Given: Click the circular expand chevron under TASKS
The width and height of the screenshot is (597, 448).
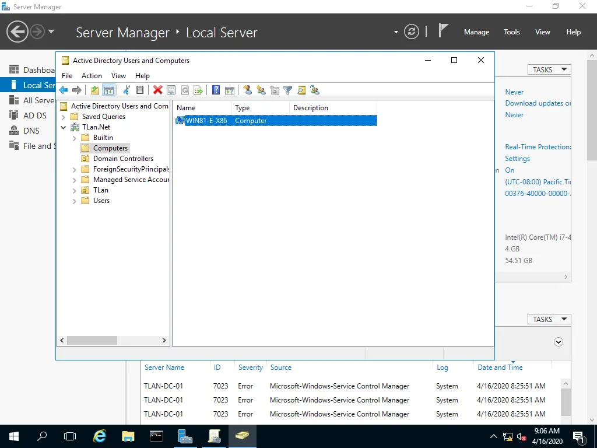Looking at the screenshot, I should coord(558,342).
